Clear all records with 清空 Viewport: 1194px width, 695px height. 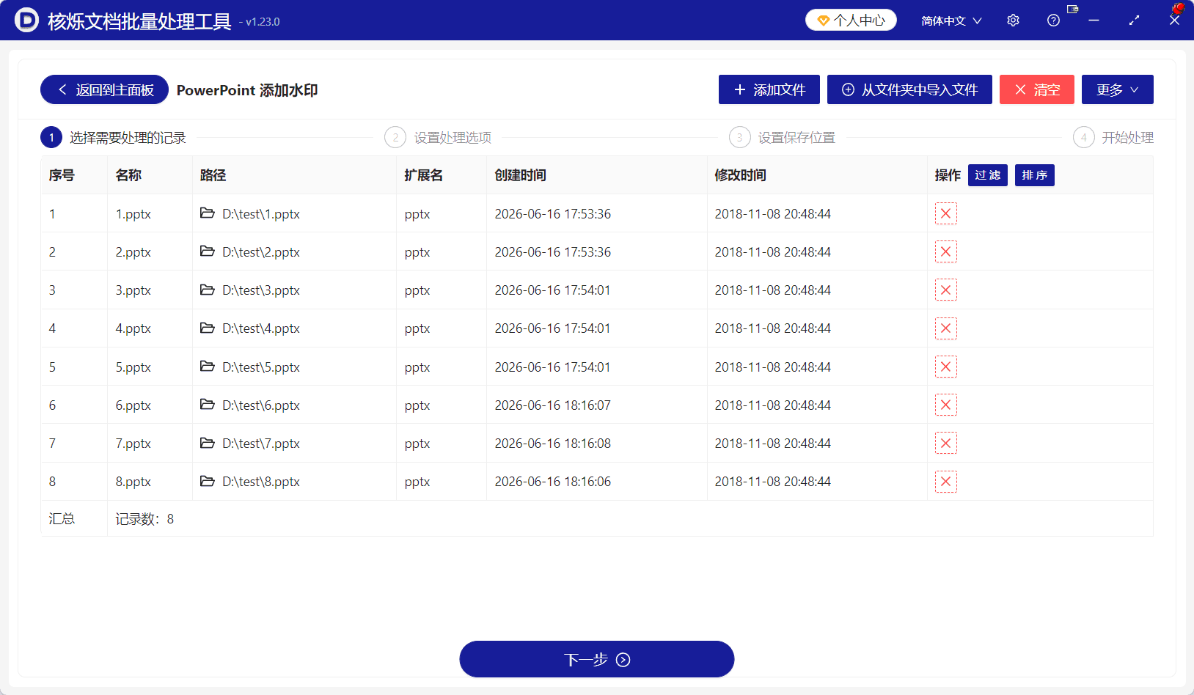click(1036, 89)
